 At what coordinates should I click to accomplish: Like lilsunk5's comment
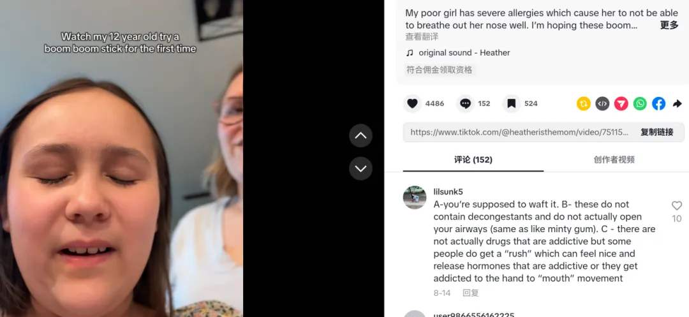click(677, 205)
